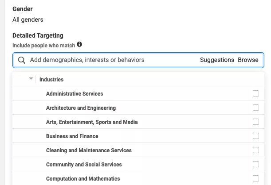This screenshot has height=185, width=271.
Task: Check the Administrative Services checkbox
Action: [256, 93]
